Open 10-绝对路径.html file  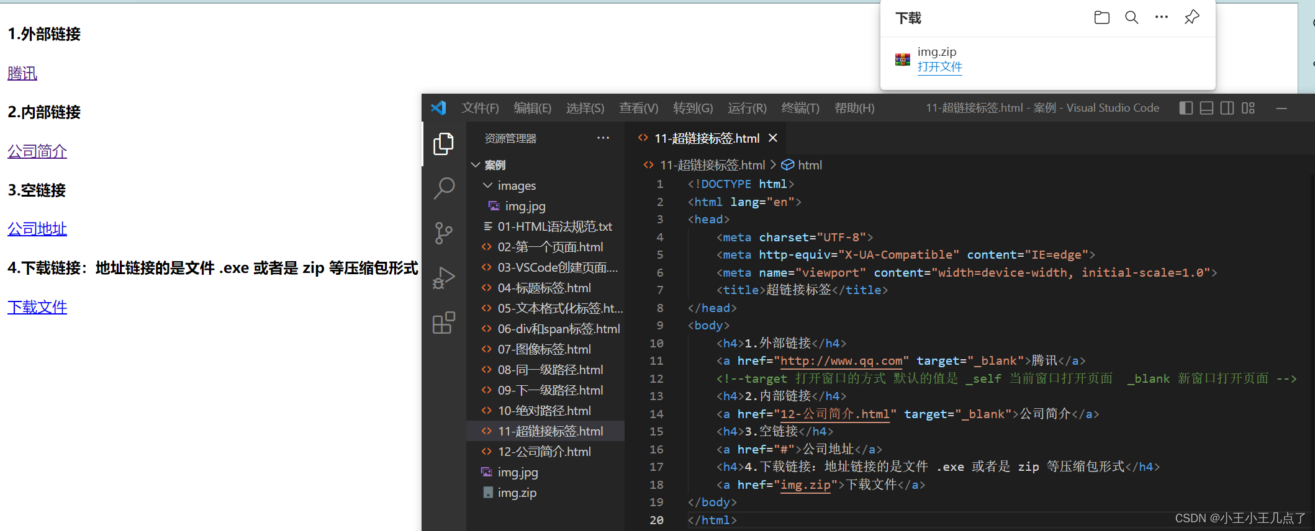coord(545,411)
